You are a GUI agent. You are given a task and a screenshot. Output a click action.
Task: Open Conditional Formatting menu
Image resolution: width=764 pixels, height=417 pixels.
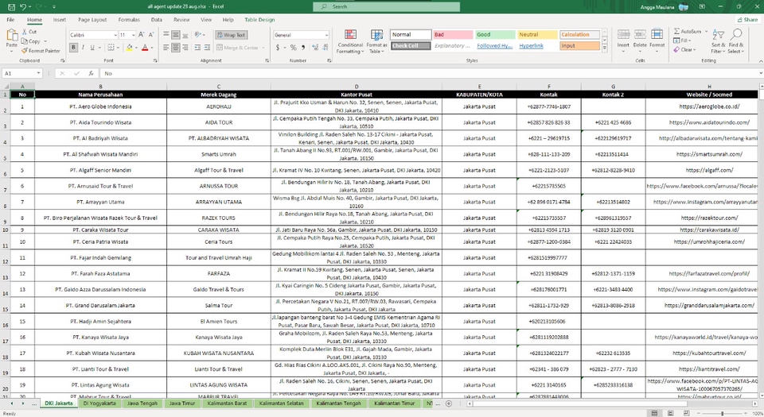tap(350, 41)
